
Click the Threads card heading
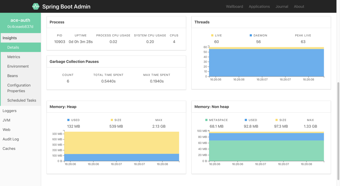202,22
